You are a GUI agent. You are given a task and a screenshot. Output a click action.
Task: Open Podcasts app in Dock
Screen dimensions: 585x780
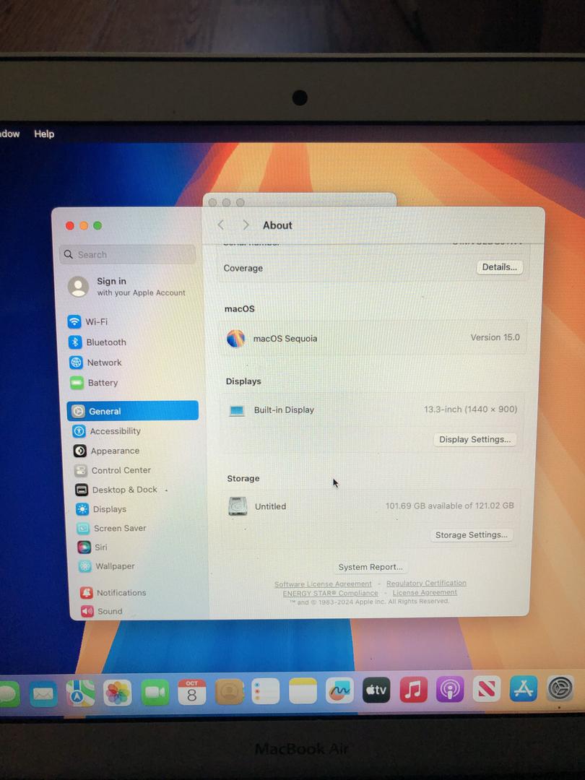450,690
